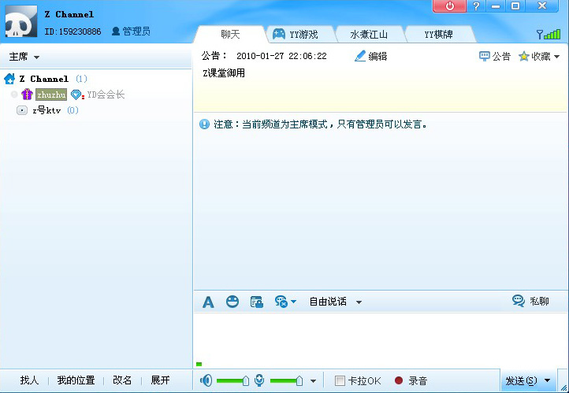Click the channel ID 159230886 text
The height and width of the screenshot is (393, 569).
(x=73, y=32)
